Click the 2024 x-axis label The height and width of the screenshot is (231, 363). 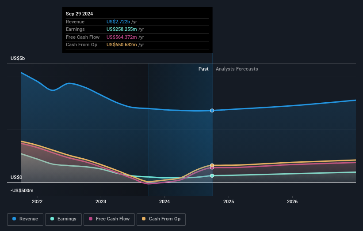[x=164, y=201]
